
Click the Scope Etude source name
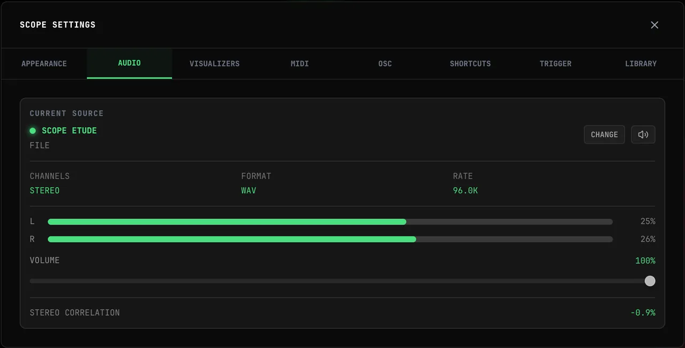69,131
